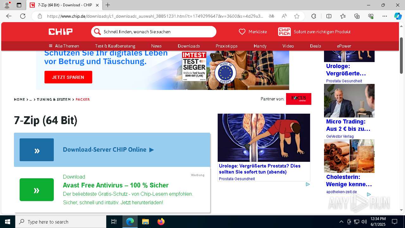
Task: Open the notification center icon
Action: click(x=395, y=222)
